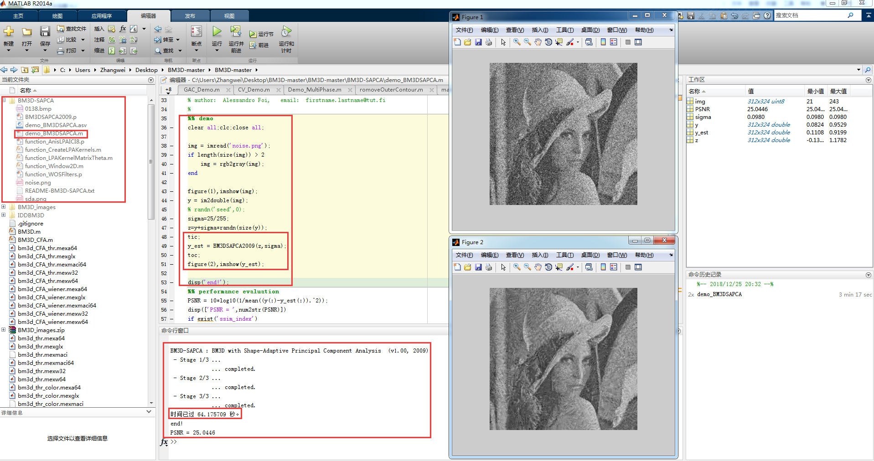Click the Run and Advance (运行并前进) icon
874x461 pixels.
236,31
